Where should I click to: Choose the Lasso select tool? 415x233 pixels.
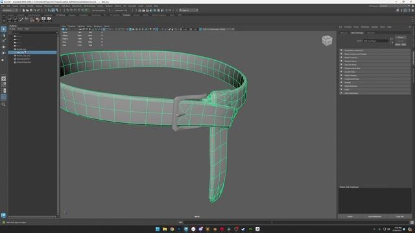pos(3,35)
